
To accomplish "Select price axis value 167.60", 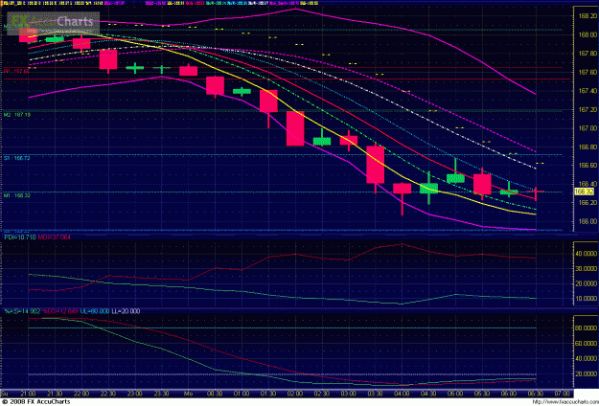I will tap(587, 72).
